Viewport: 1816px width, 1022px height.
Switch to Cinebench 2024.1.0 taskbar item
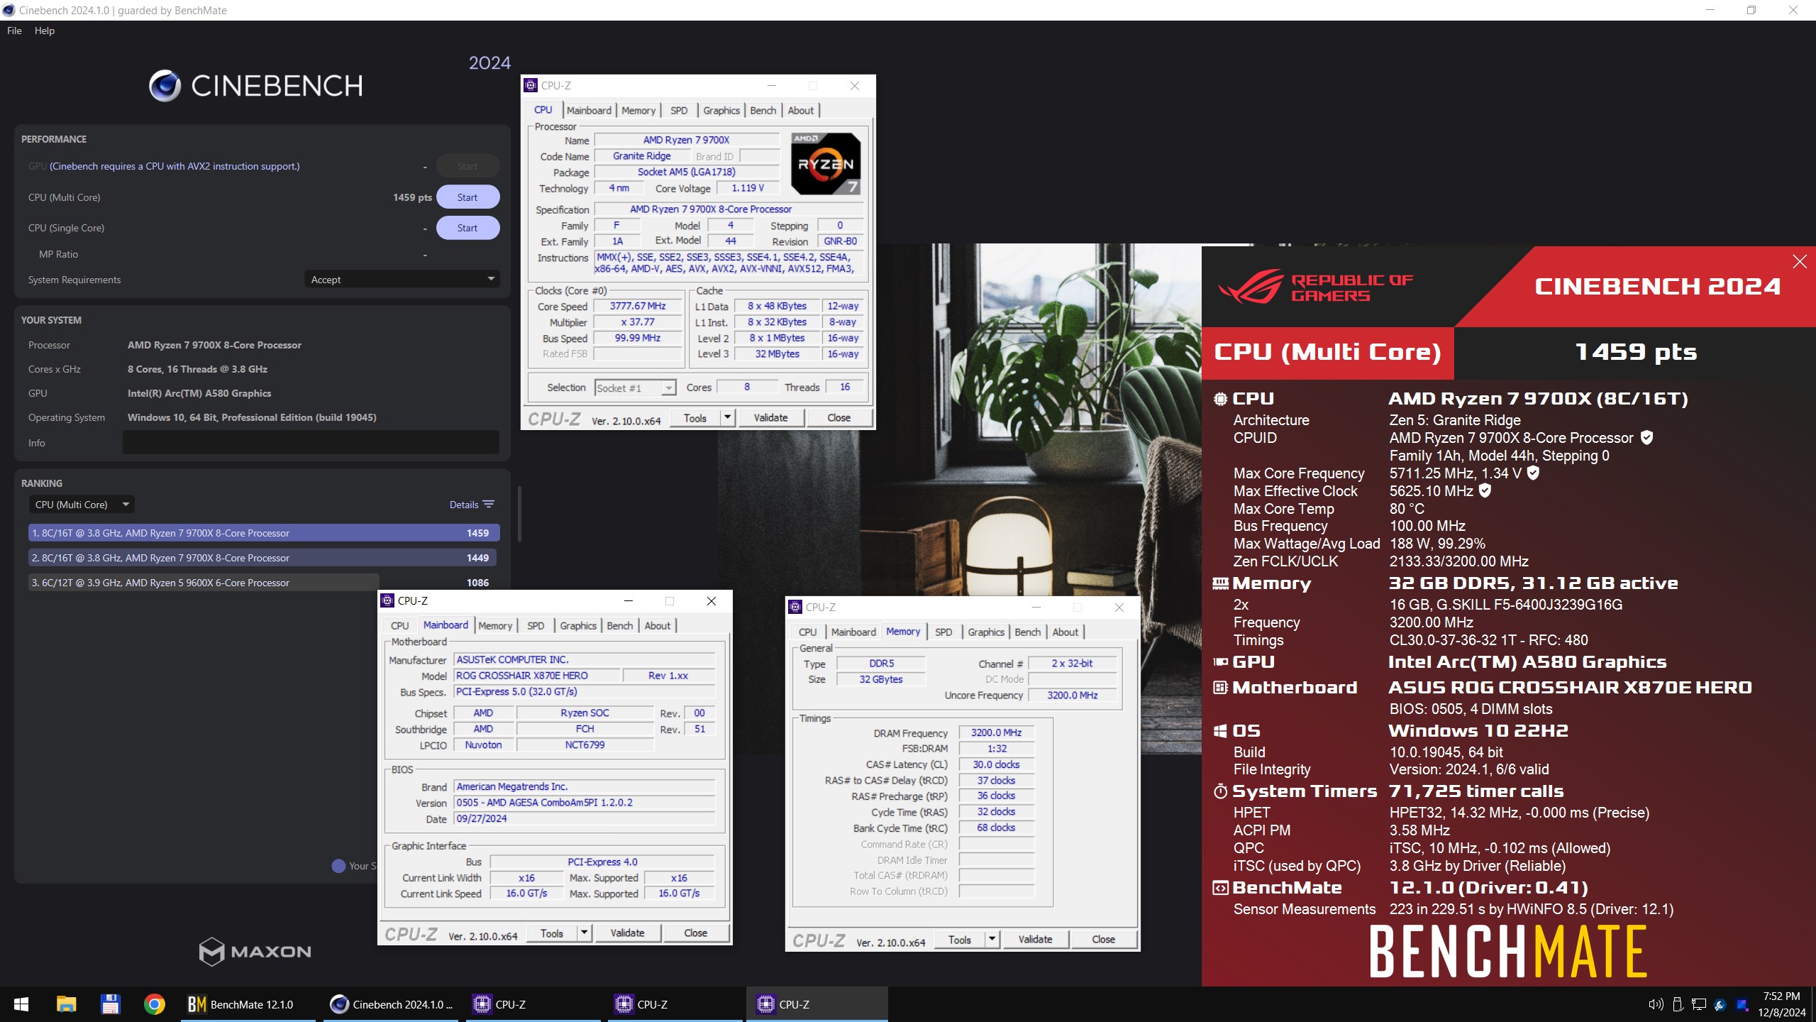(x=392, y=1004)
